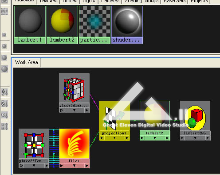
Task: Set large swatch size using third sphere icon
Action: [x=4, y=57]
